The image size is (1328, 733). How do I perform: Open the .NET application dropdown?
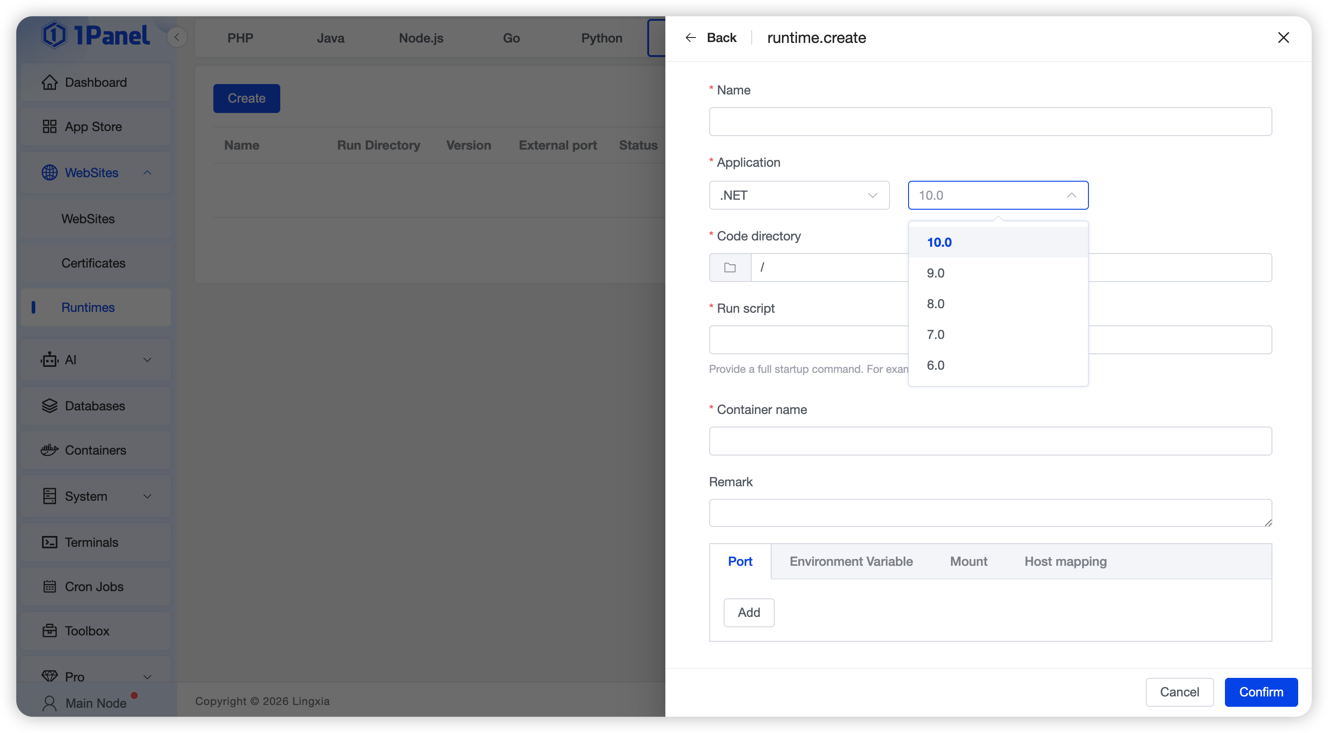click(799, 195)
